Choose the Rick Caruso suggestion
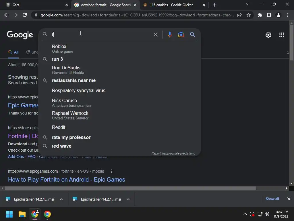The image size is (294, 221). [119, 103]
